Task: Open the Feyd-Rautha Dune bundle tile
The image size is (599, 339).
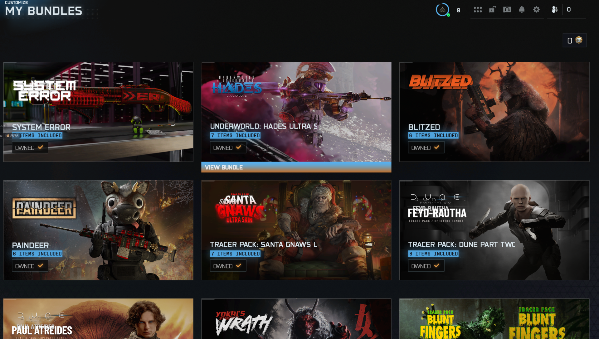Action: tap(494, 230)
